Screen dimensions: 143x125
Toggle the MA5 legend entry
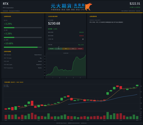coord(6,85)
